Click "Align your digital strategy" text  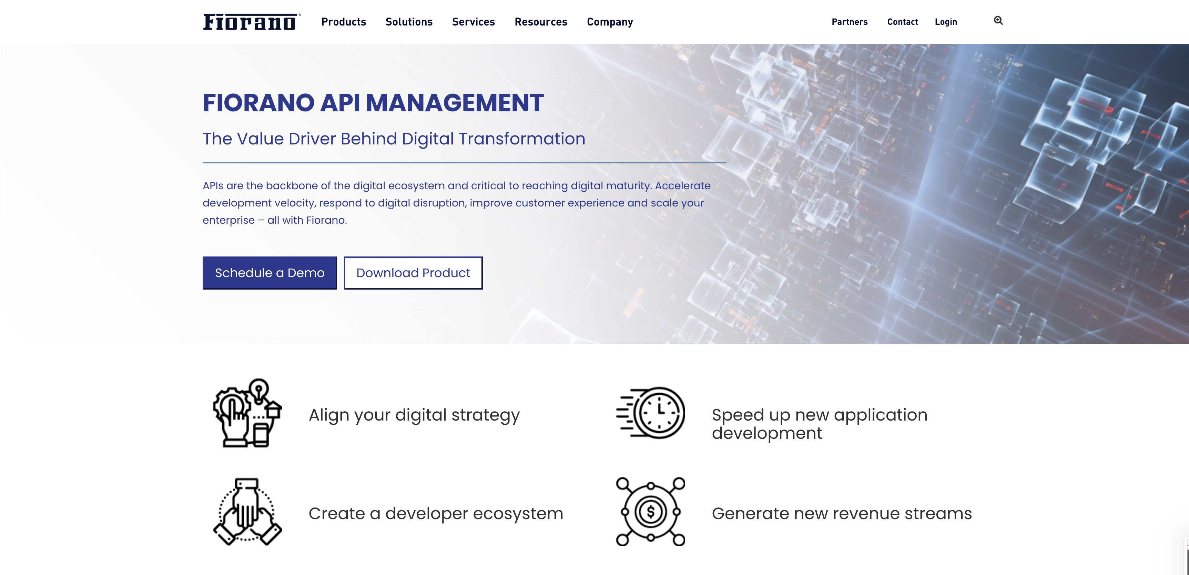[x=414, y=415]
